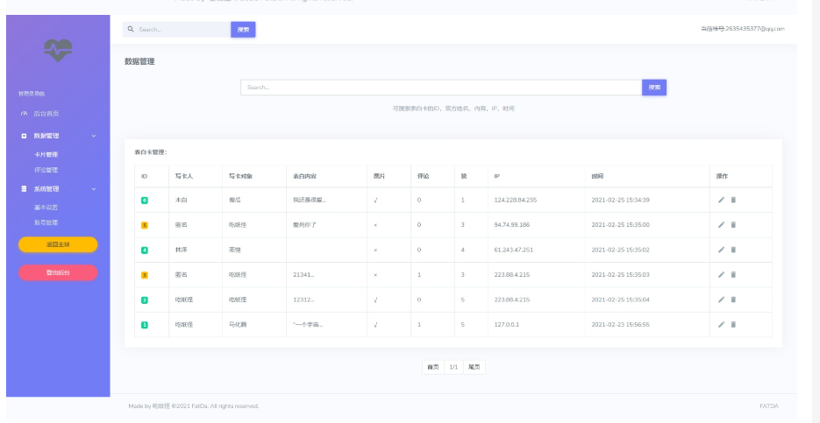820x423 pixels.
Task: Click the dashboard gauge icon beside 后台首页
Action: (24, 113)
